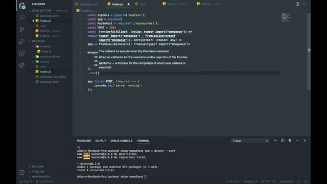Open the '1: bash' terminal selector dropdown
Viewport: 327px width, 184px height.
point(250,141)
